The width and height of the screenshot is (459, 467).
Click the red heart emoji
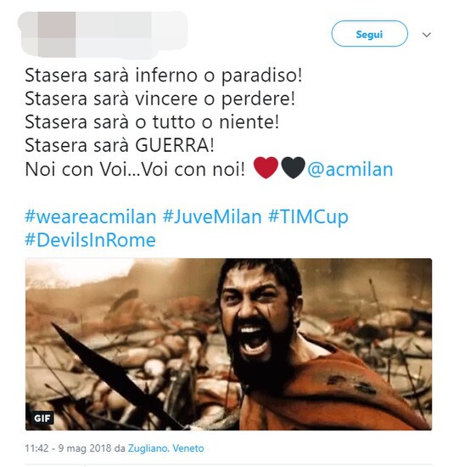[x=266, y=167]
